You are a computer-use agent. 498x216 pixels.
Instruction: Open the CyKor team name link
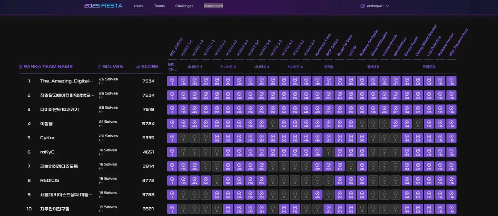[x=48, y=138]
